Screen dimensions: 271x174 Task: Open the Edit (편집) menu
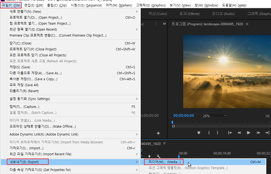point(34,5)
